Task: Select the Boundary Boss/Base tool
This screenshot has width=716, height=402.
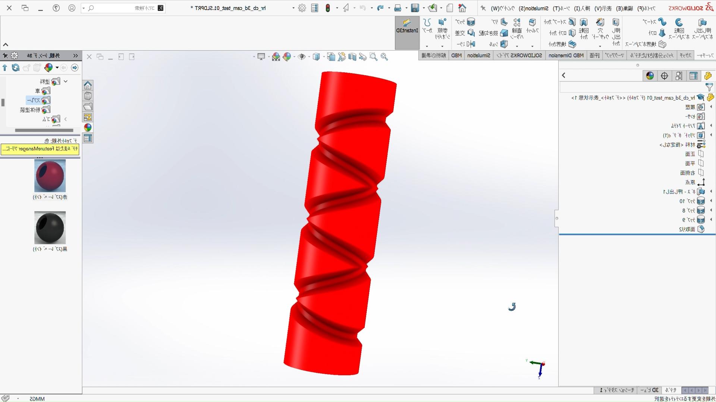Action: pyautogui.click(x=646, y=44)
